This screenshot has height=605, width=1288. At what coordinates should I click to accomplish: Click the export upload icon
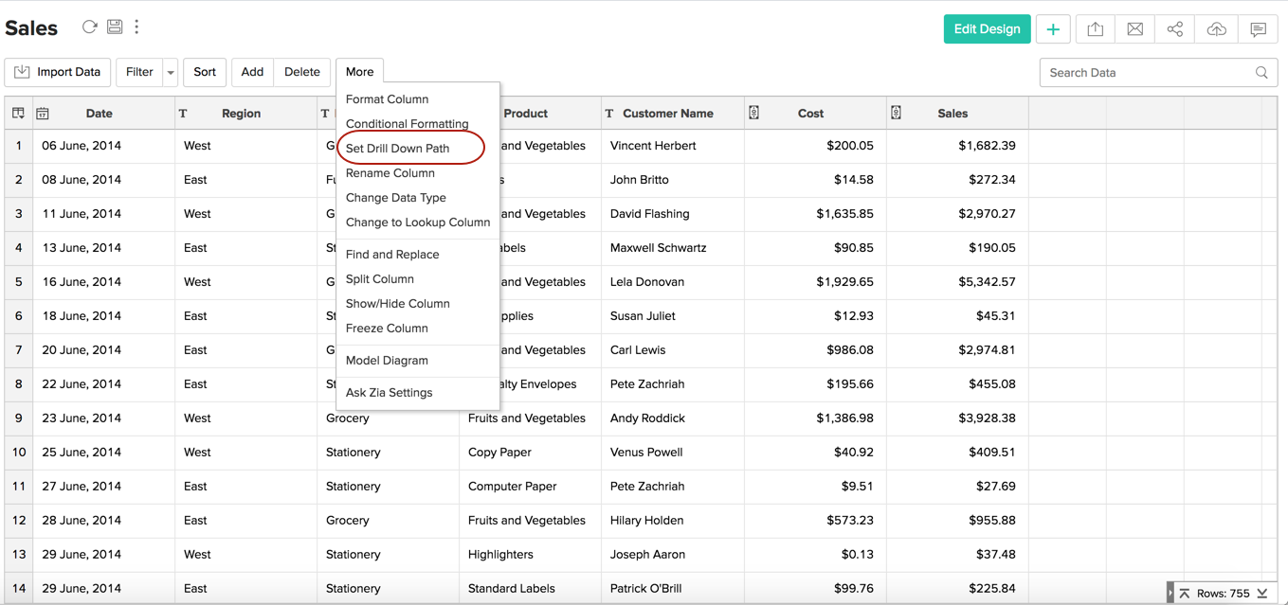click(1095, 29)
